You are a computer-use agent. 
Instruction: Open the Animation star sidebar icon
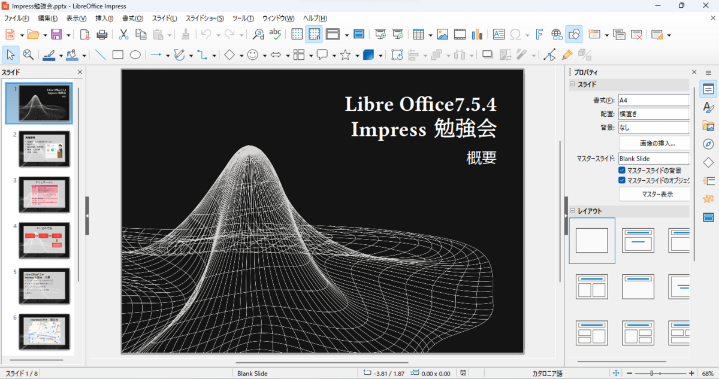708,199
